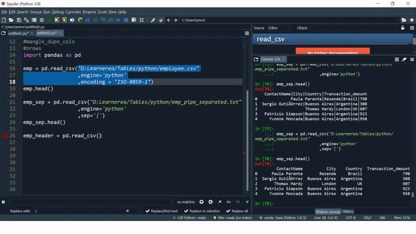Viewport: 416px width, 234px height.
Task: Click the Object combo box in Help
Action: click(x=354, y=28)
